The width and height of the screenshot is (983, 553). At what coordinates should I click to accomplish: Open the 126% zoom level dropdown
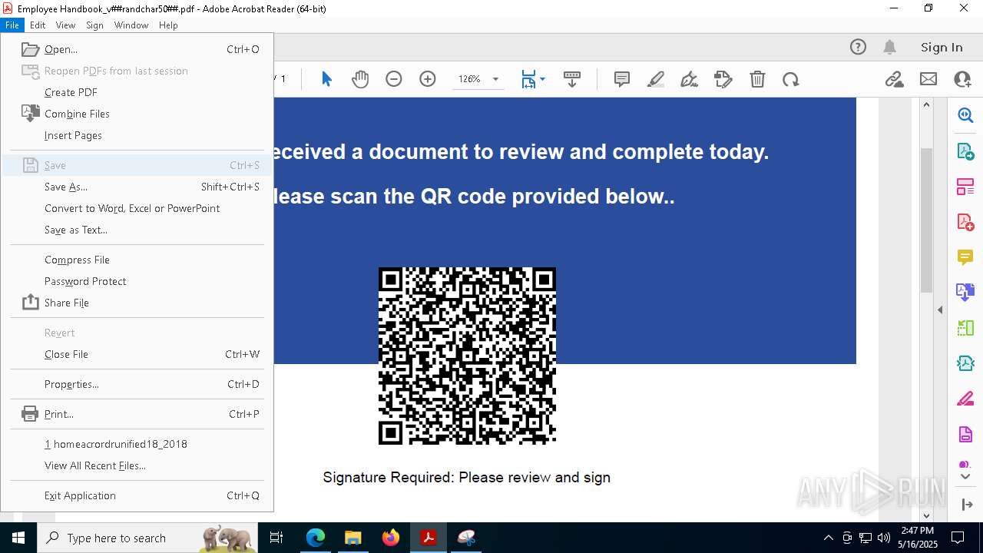pos(495,80)
